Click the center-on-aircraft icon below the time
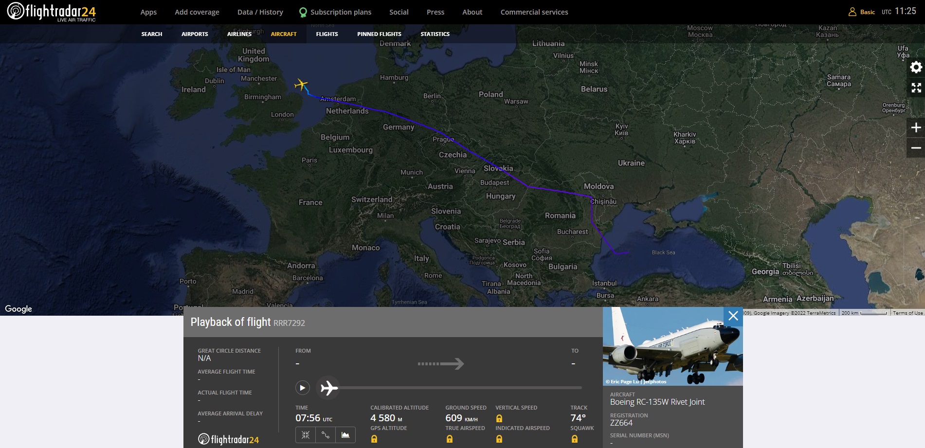Viewport: 925px width, 448px height. (x=306, y=435)
